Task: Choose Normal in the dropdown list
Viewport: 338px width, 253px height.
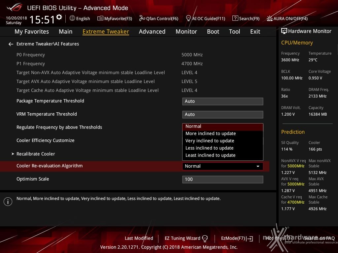Action: [x=223, y=126]
